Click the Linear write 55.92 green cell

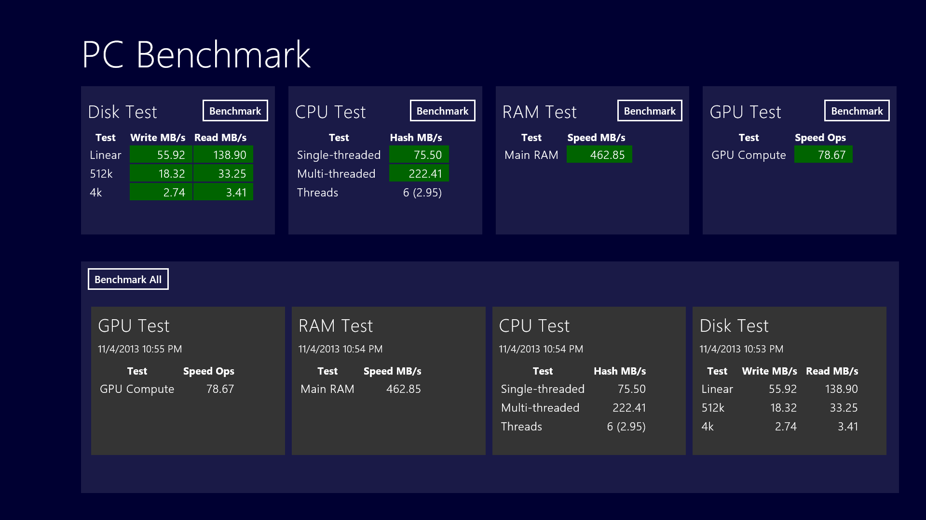tap(161, 155)
